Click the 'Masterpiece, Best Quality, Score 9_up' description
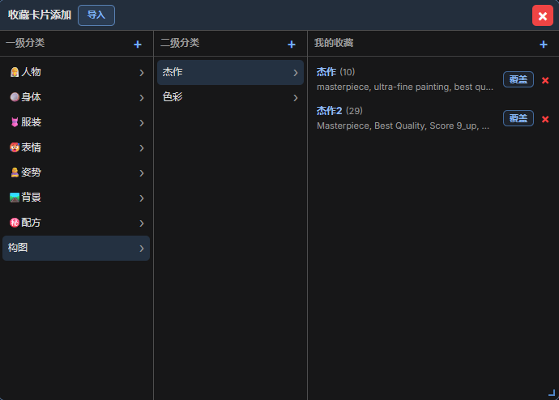The width and height of the screenshot is (559, 400). pyautogui.click(x=403, y=126)
